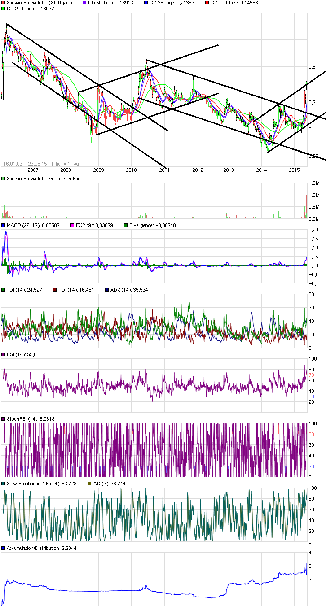Click the dark red -DI (14) swatch
The height and width of the screenshot is (610, 326).
(55, 290)
